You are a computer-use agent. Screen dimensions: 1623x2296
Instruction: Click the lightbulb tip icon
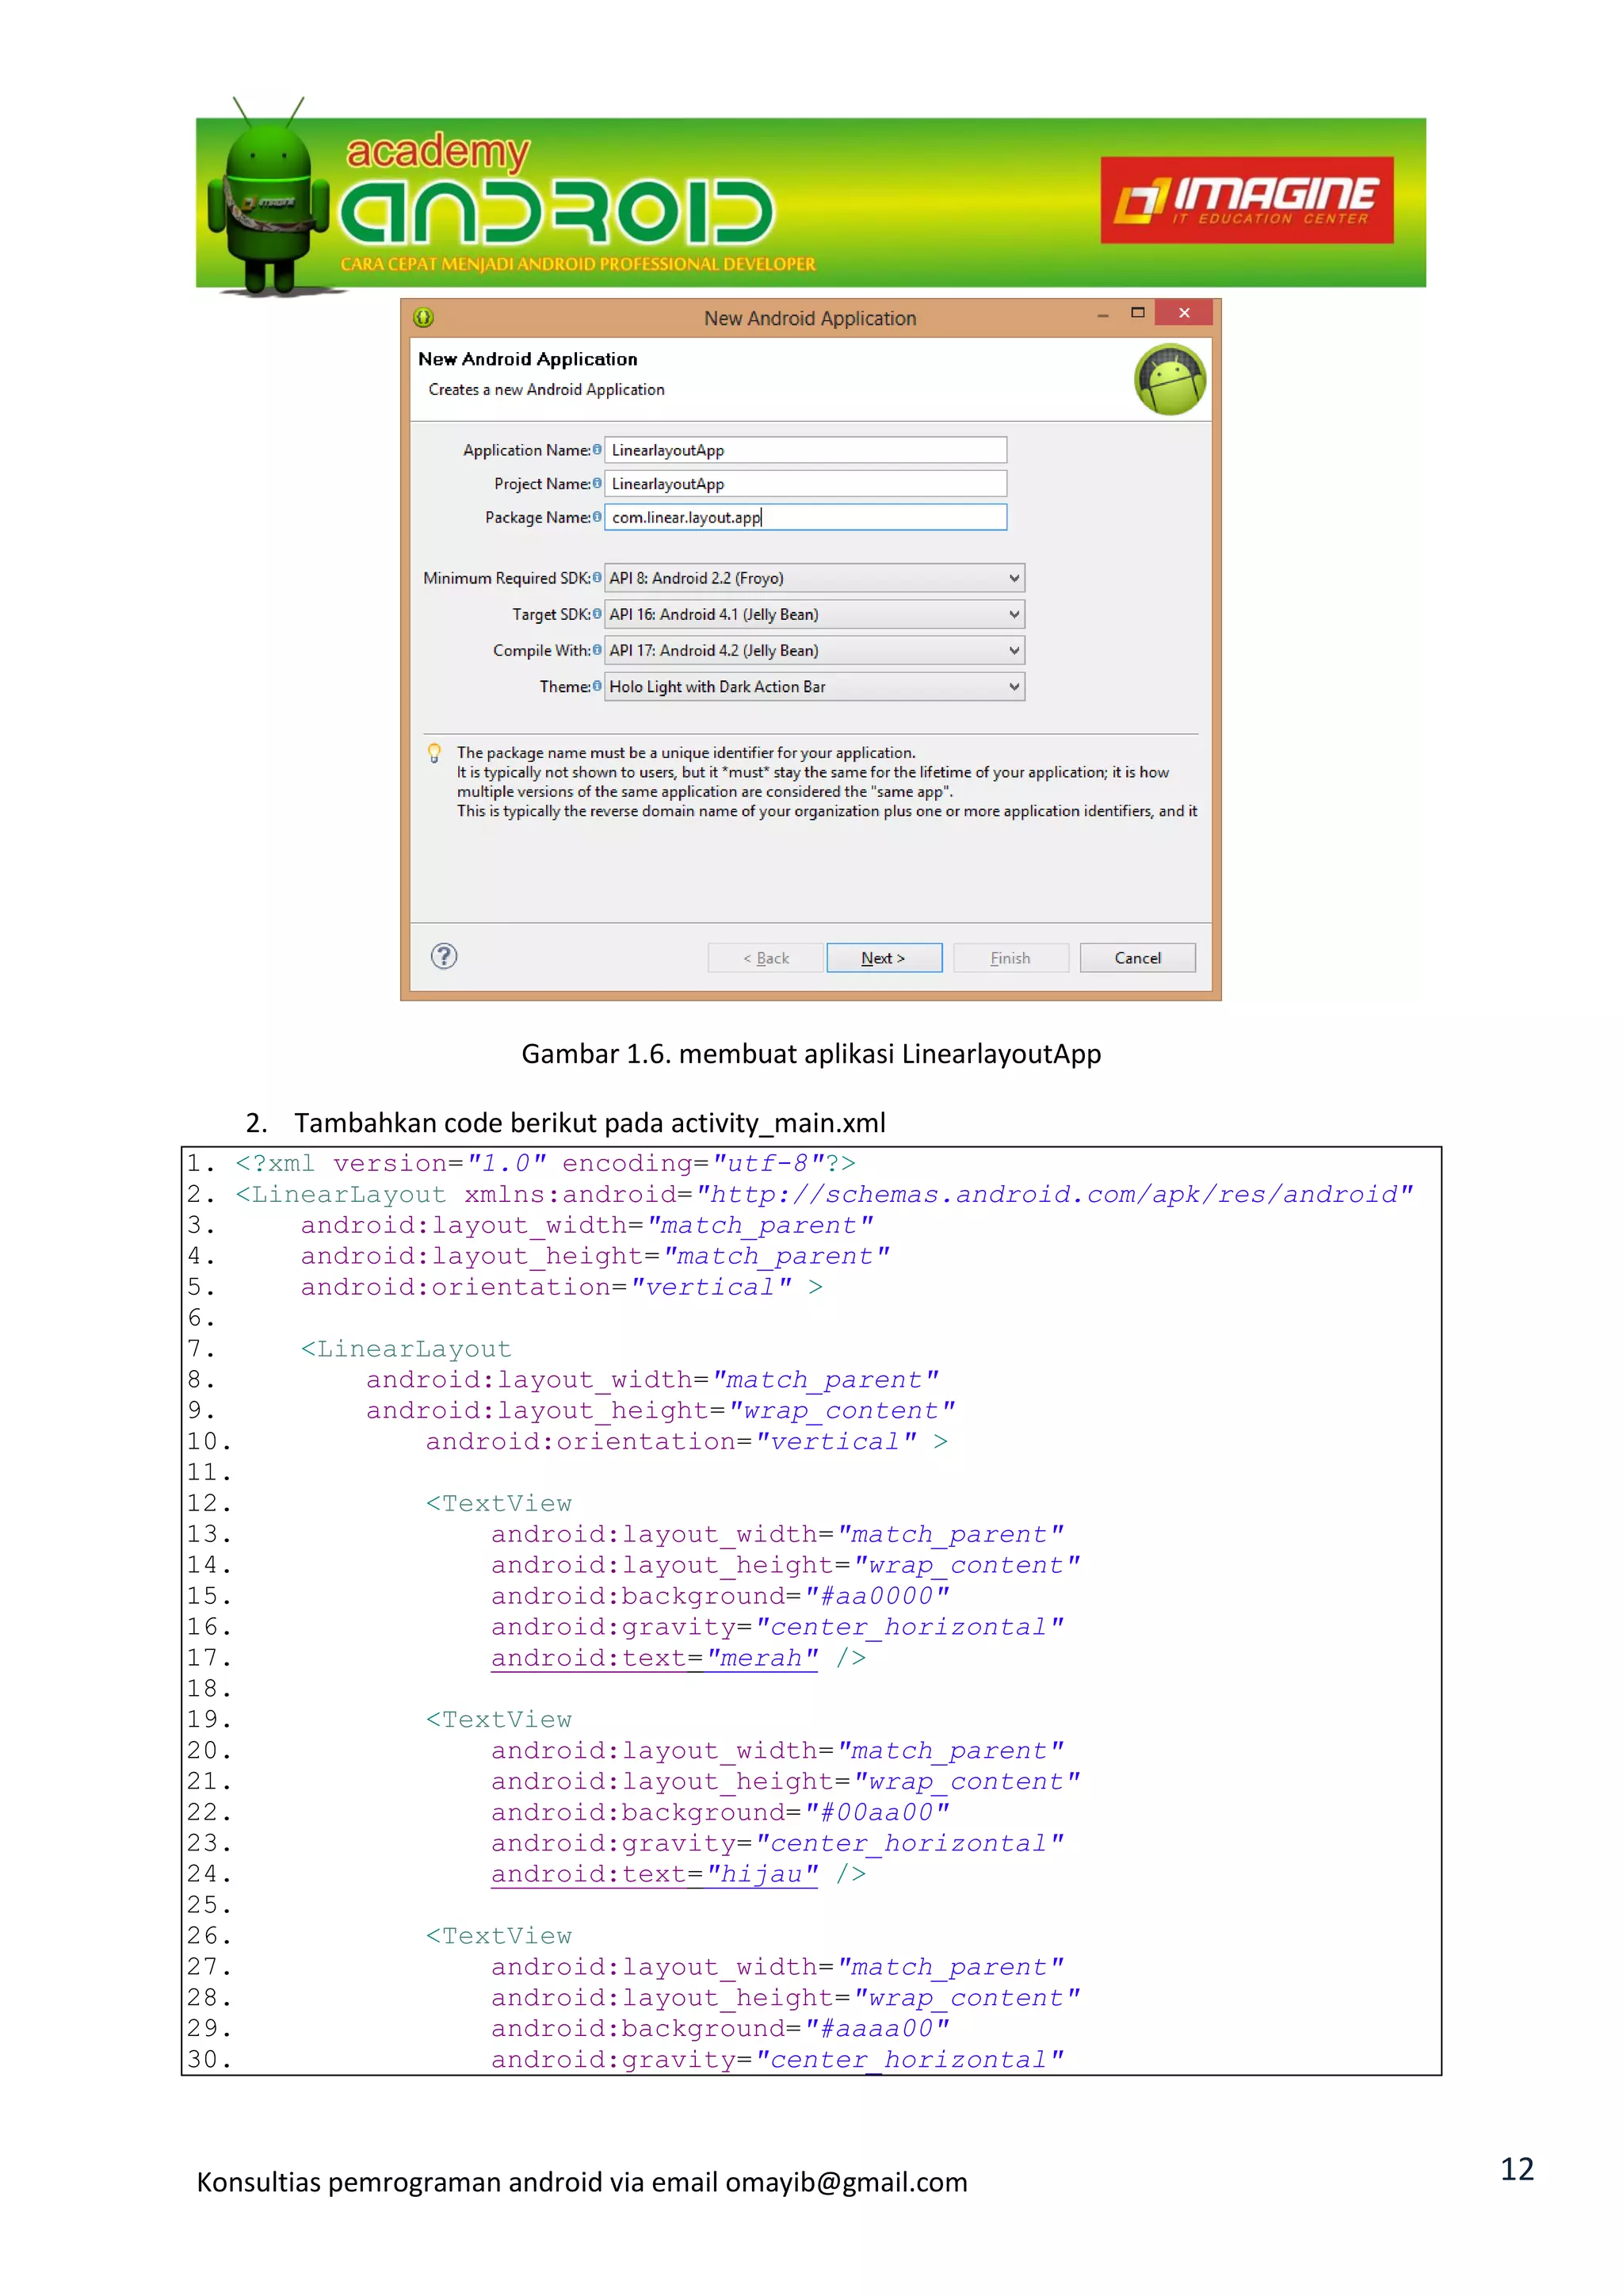435,753
